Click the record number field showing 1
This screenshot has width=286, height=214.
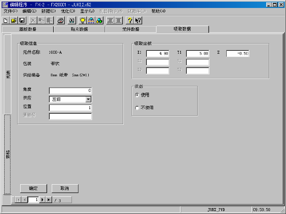point(33,200)
